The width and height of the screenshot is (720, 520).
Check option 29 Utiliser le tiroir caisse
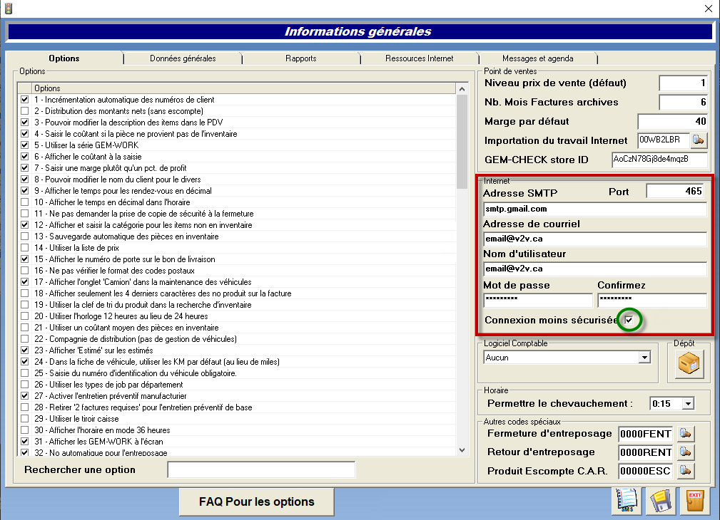click(25, 419)
